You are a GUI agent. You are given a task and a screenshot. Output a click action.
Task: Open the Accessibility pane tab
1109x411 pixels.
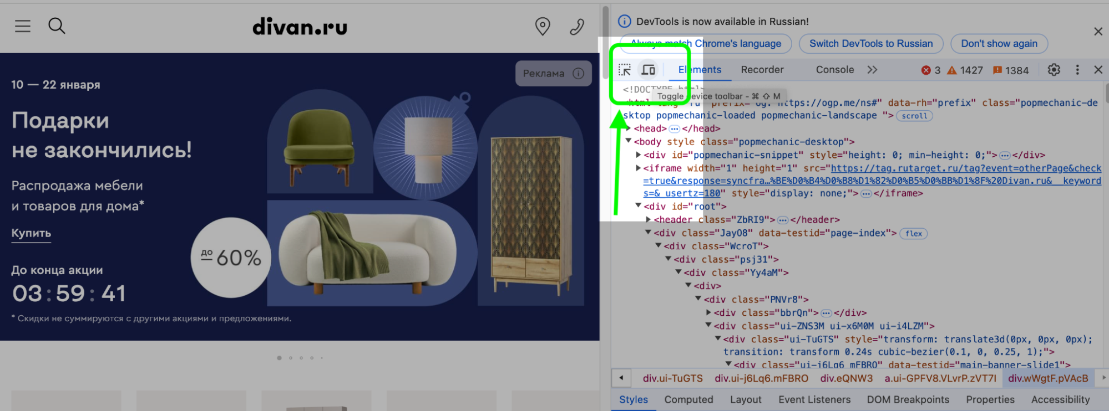(1060, 400)
